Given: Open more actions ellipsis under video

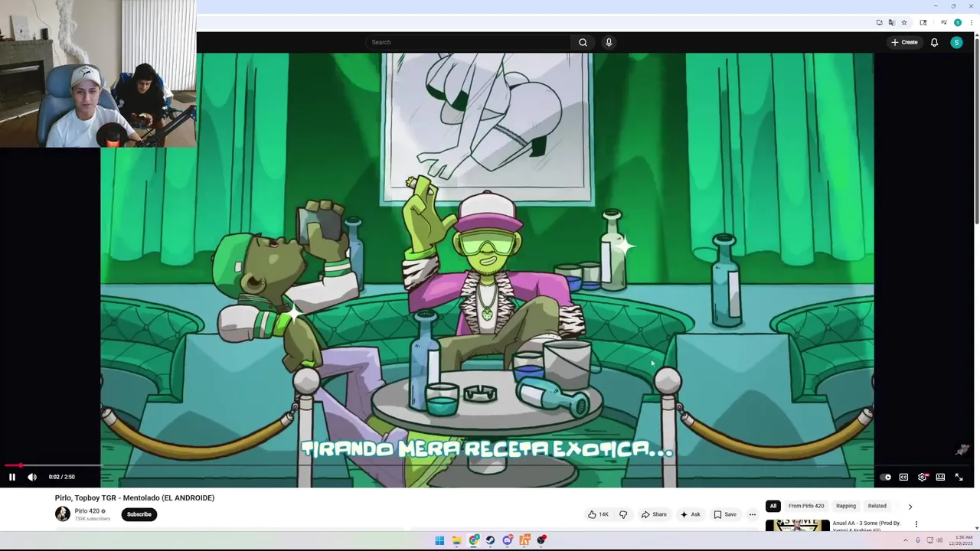Looking at the screenshot, I should [x=753, y=514].
